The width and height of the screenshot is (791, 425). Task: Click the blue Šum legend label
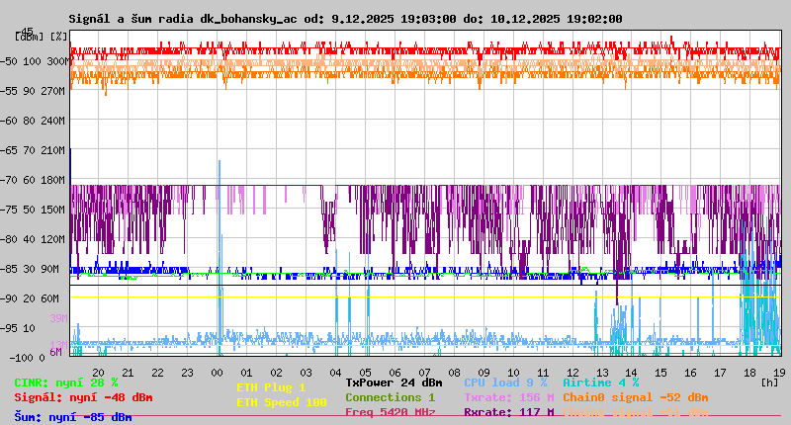(x=73, y=417)
